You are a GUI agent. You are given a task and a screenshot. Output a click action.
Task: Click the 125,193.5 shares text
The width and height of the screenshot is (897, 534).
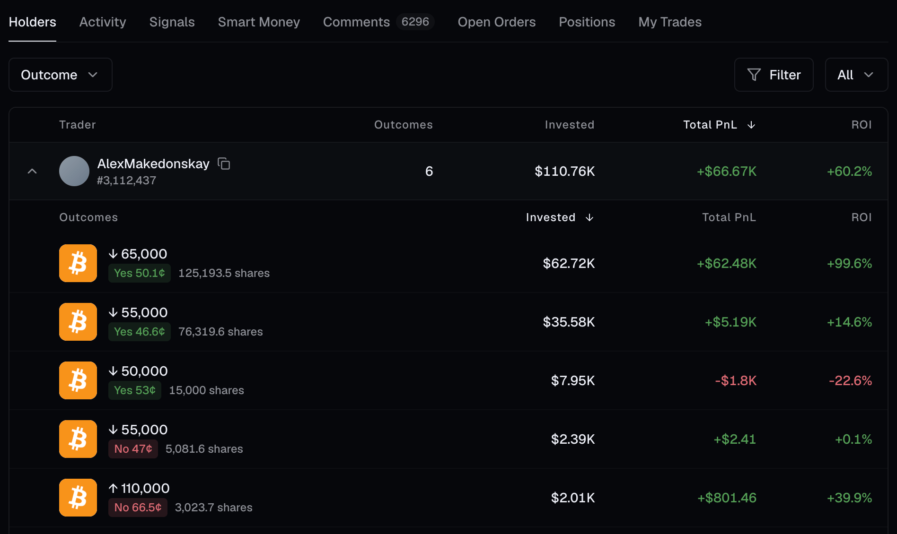click(224, 273)
